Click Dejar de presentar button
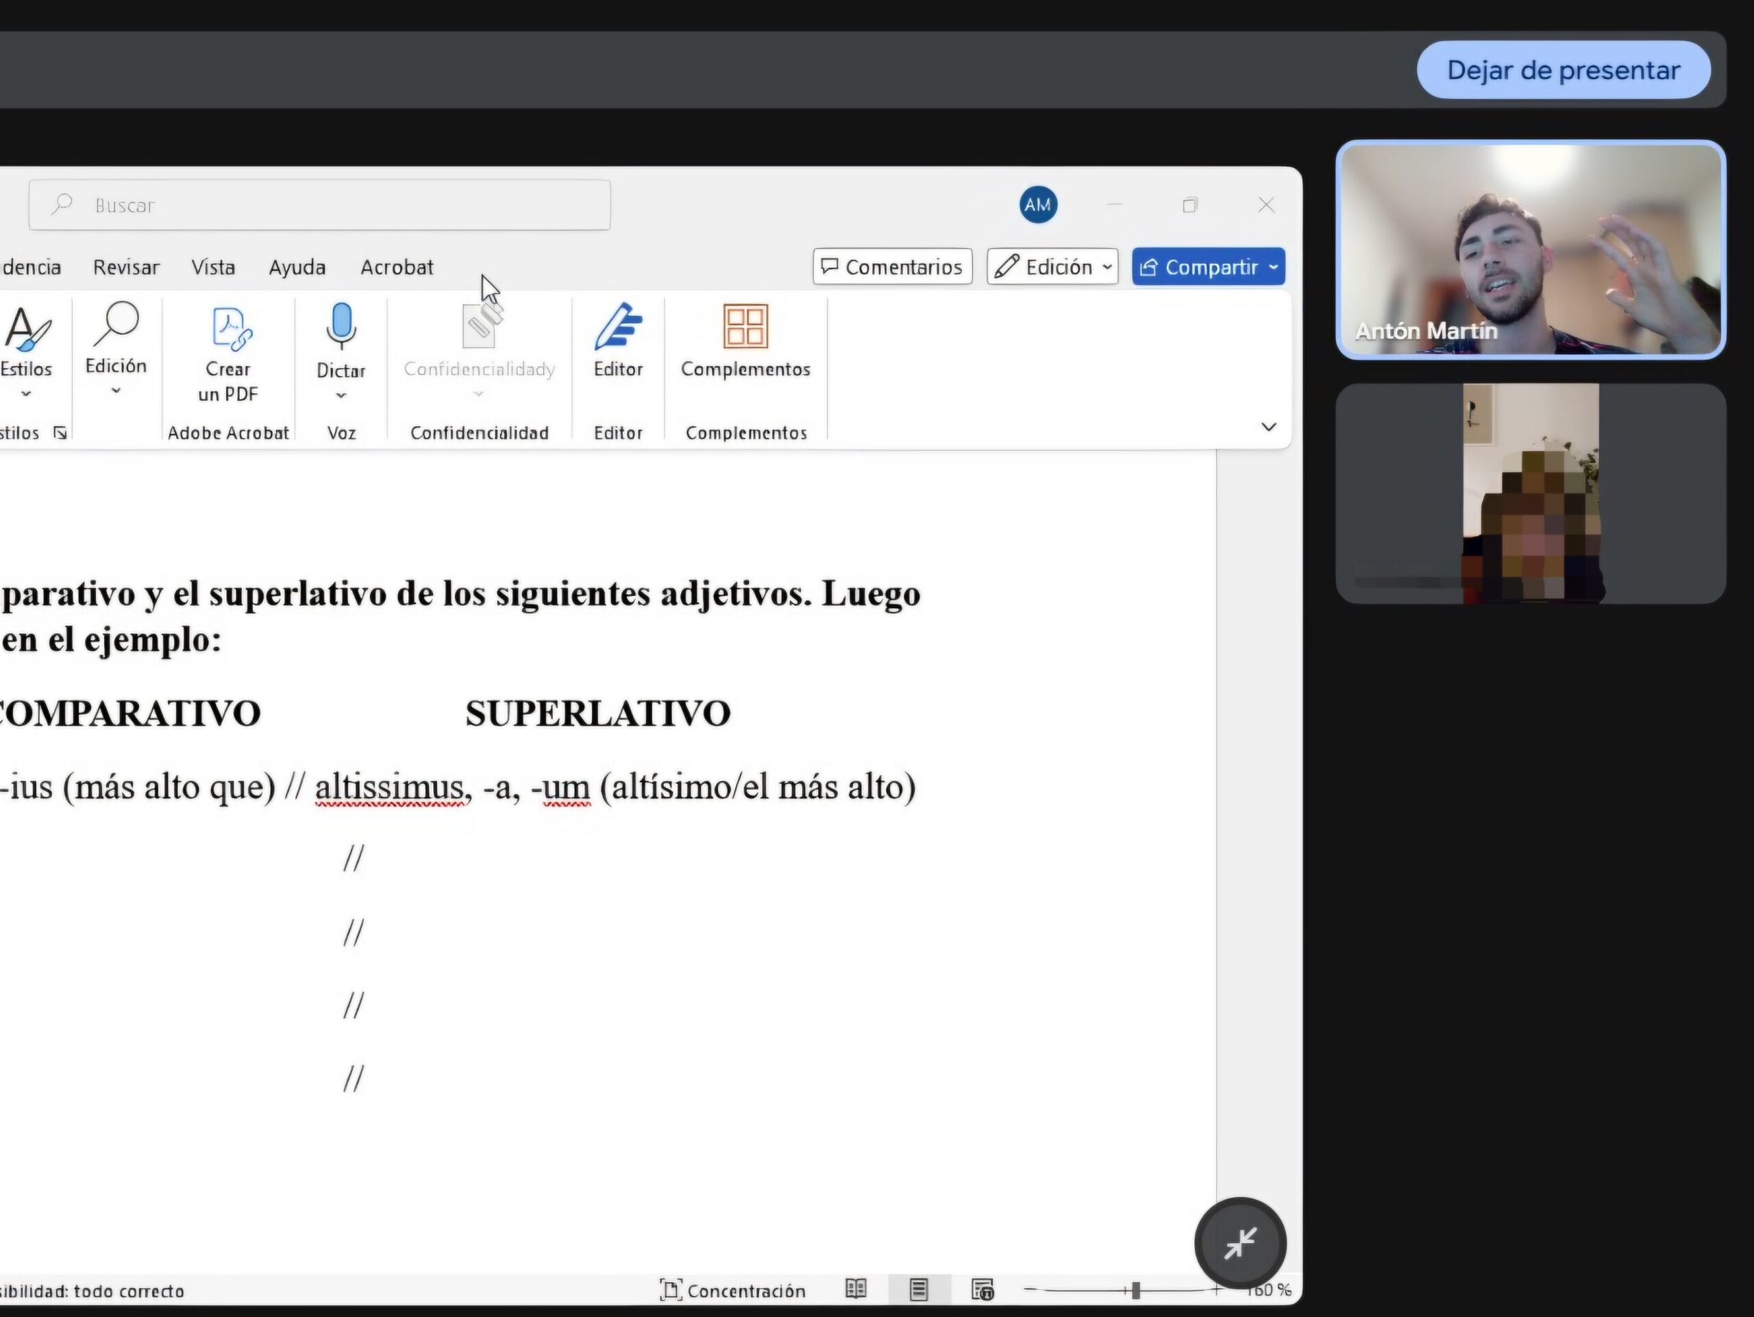 point(1562,71)
